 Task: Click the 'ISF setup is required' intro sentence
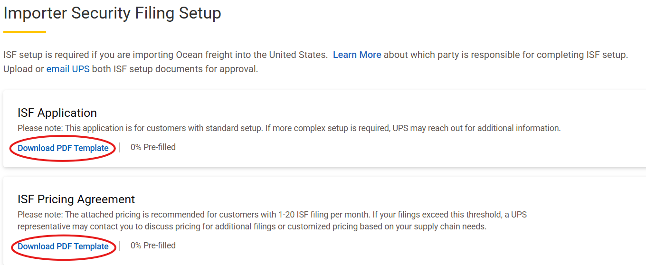pyautogui.click(x=165, y=55)
